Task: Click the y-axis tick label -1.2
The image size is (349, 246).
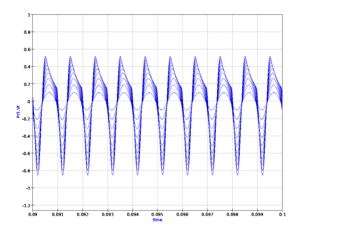Action: 26,205
